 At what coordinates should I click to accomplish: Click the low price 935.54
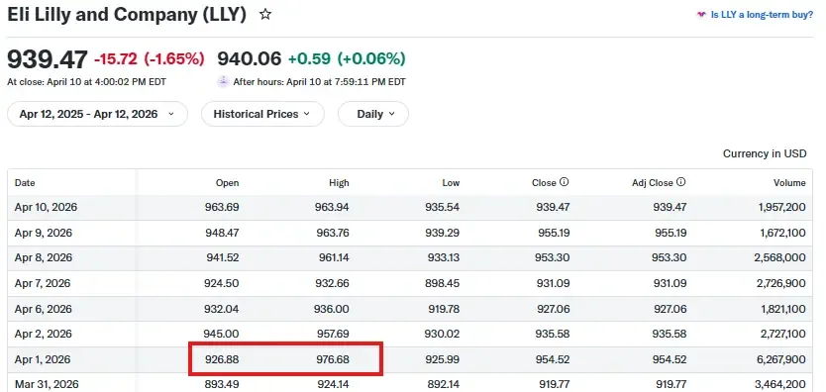pyautogui.click(x=443, y=207)
